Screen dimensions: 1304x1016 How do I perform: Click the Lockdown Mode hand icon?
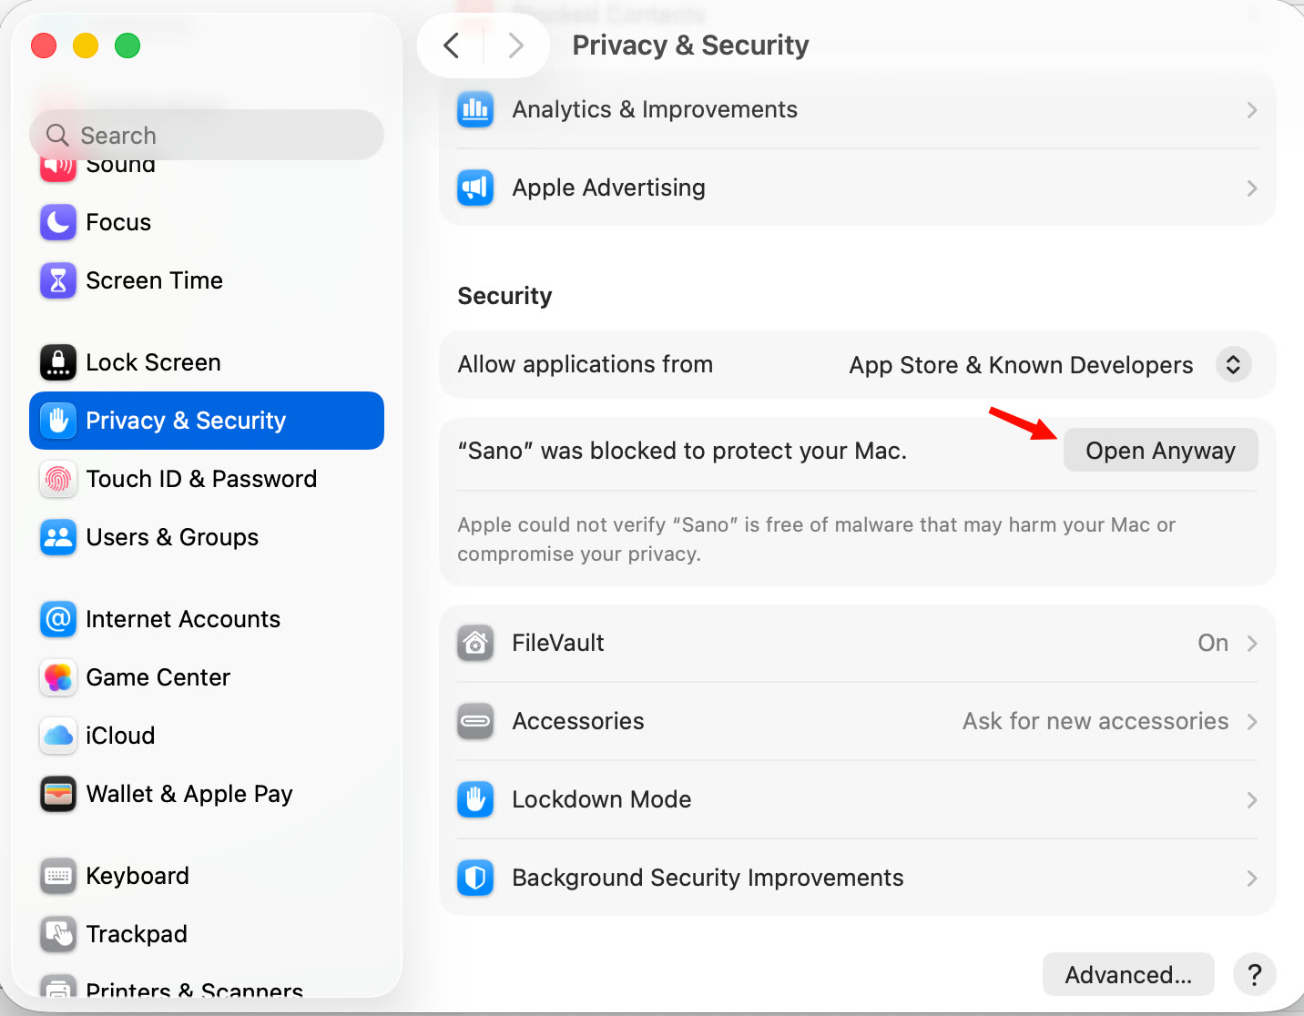tap(475, 799)
